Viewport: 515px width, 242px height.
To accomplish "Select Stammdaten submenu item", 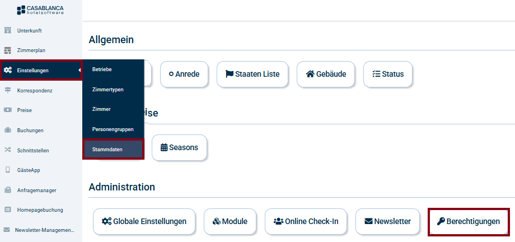I will [x=107, y=150].
